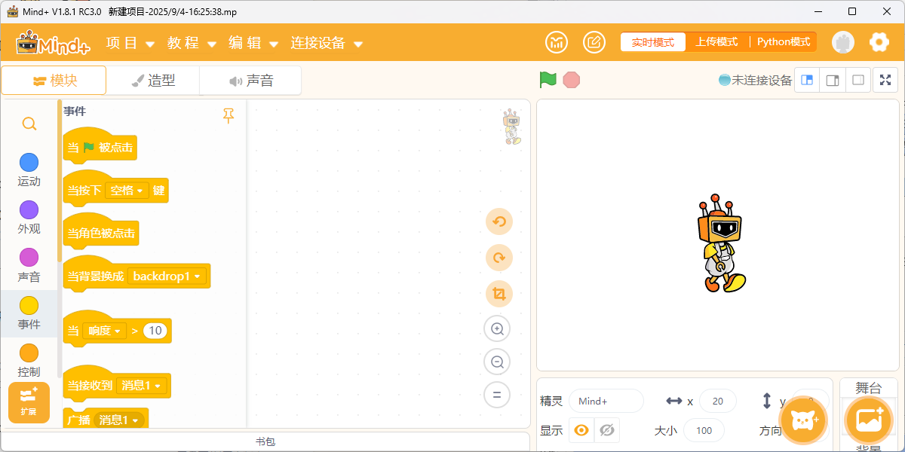Click the 大小 size field 100
Screen dimensions: 905x452
coord(704,431)
